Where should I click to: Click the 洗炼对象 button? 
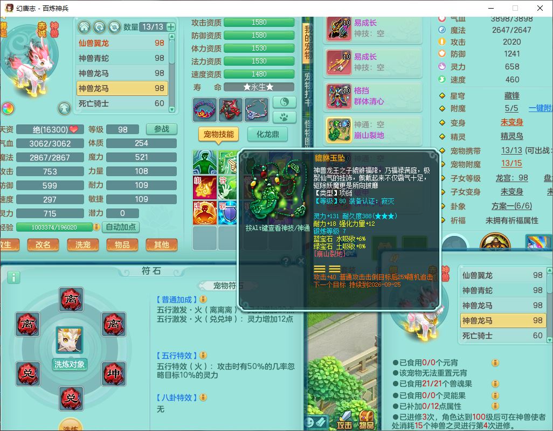click(x=70, y=364)
